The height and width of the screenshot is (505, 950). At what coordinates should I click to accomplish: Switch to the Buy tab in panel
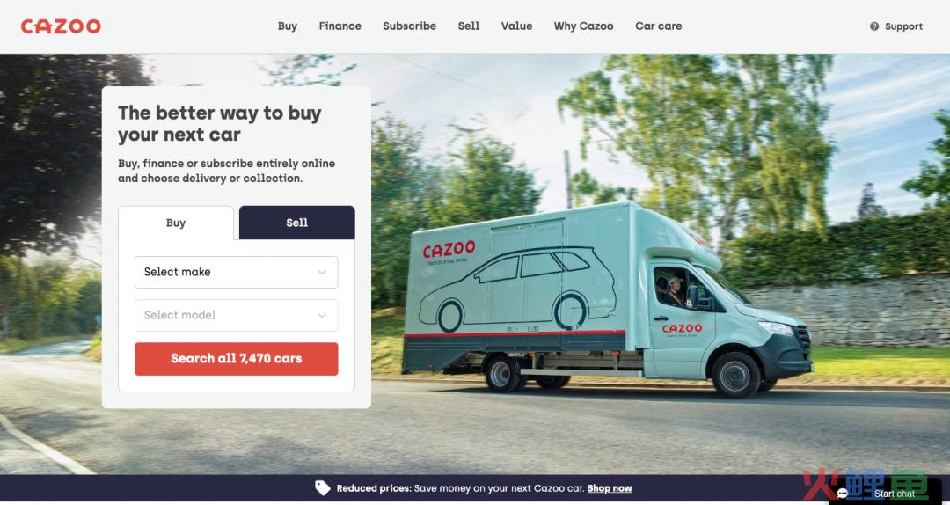[176, 223]
